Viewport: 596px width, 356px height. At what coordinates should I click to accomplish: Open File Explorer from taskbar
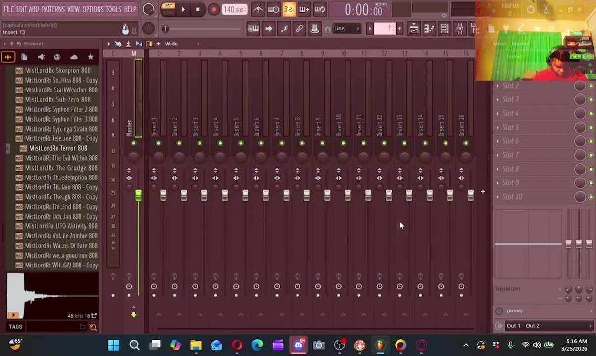(x=196, y=345)
